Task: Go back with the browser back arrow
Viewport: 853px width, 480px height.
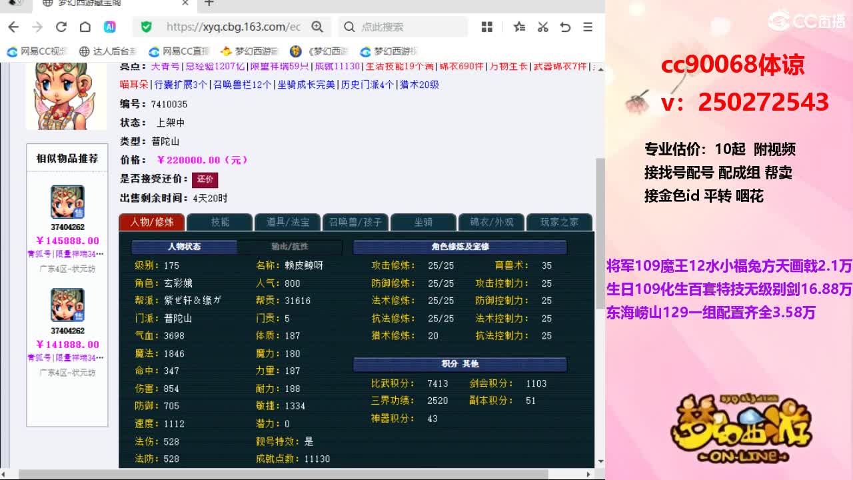Action: [13, 27]
